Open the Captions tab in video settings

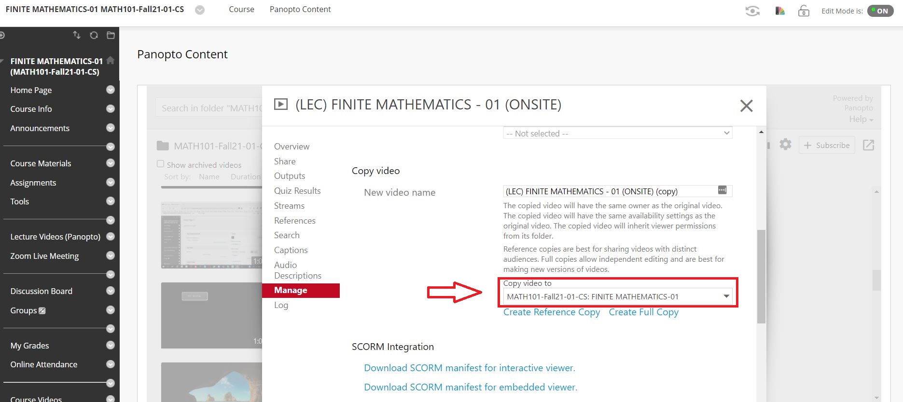tap(291, 250)
